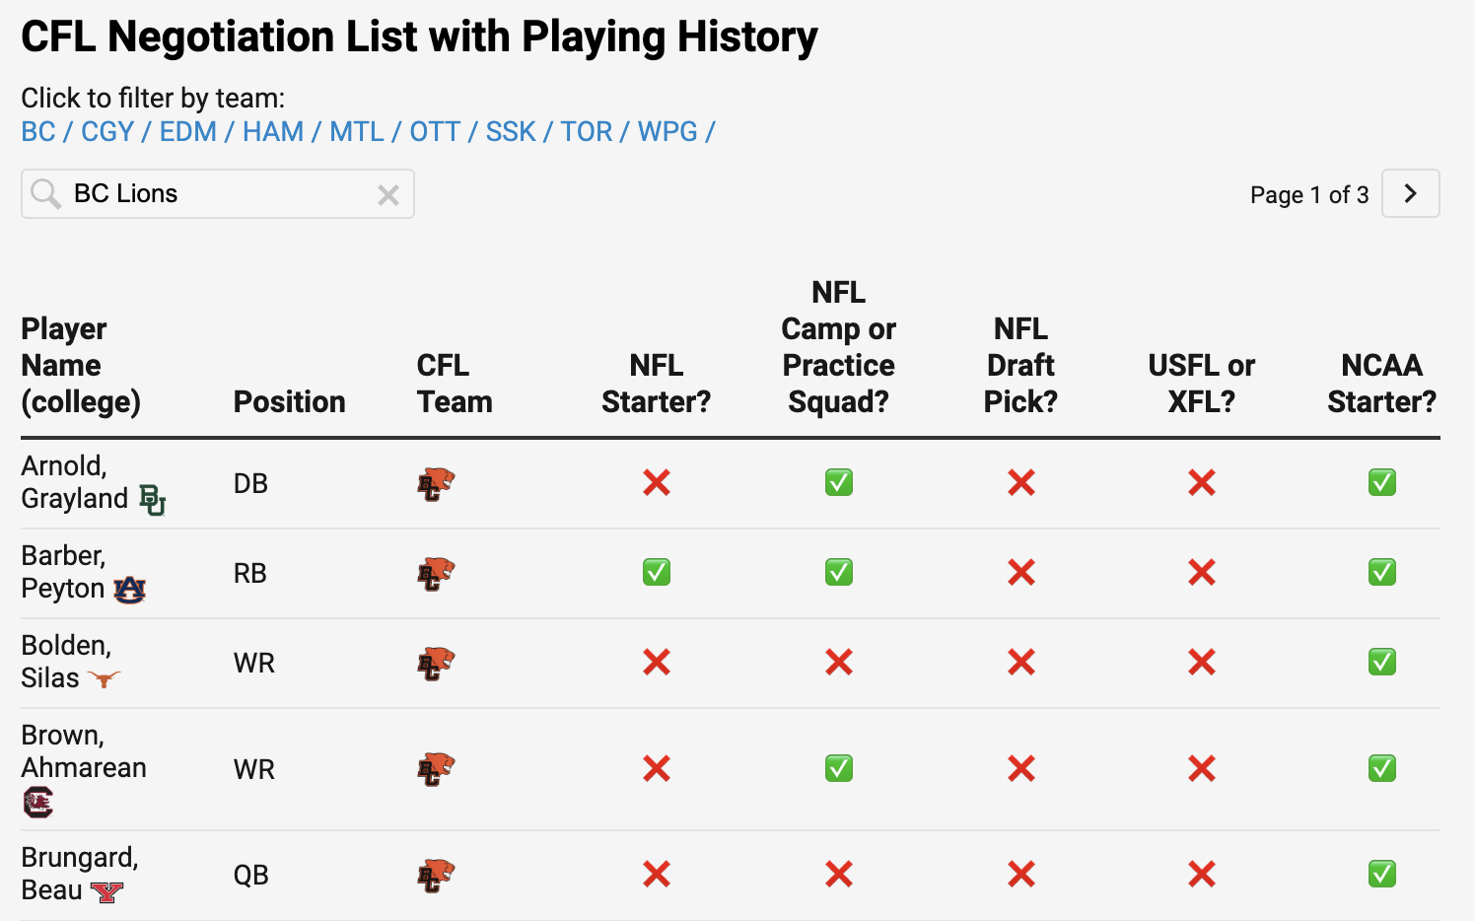Click the Baylor logo beside Grayland Arnold

(153, 500)
